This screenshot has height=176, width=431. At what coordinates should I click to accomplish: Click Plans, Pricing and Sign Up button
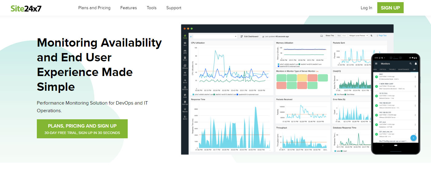82,129
